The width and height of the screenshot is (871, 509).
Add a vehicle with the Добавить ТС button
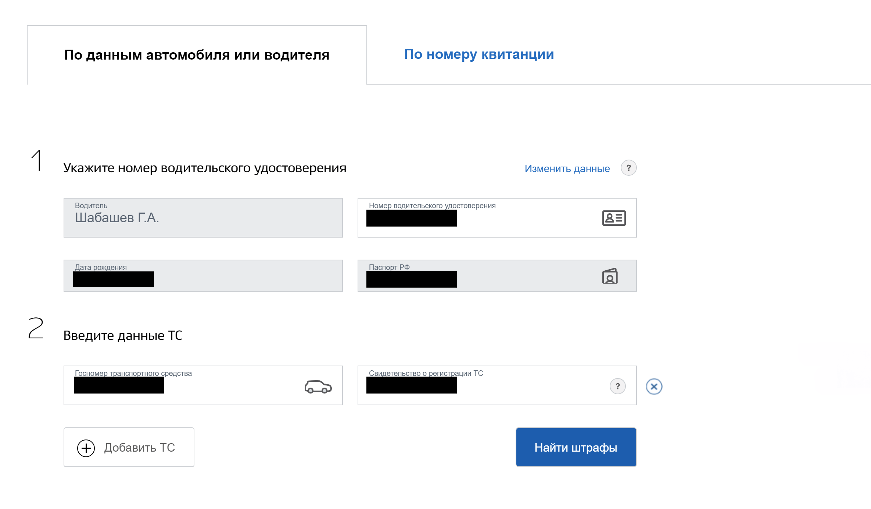coord(129,447)
